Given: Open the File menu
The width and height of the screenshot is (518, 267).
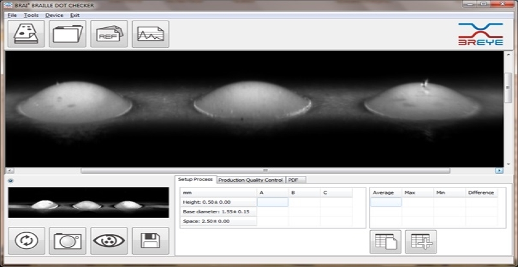Looking at the screenshot, I should click(x=12, y=15).
